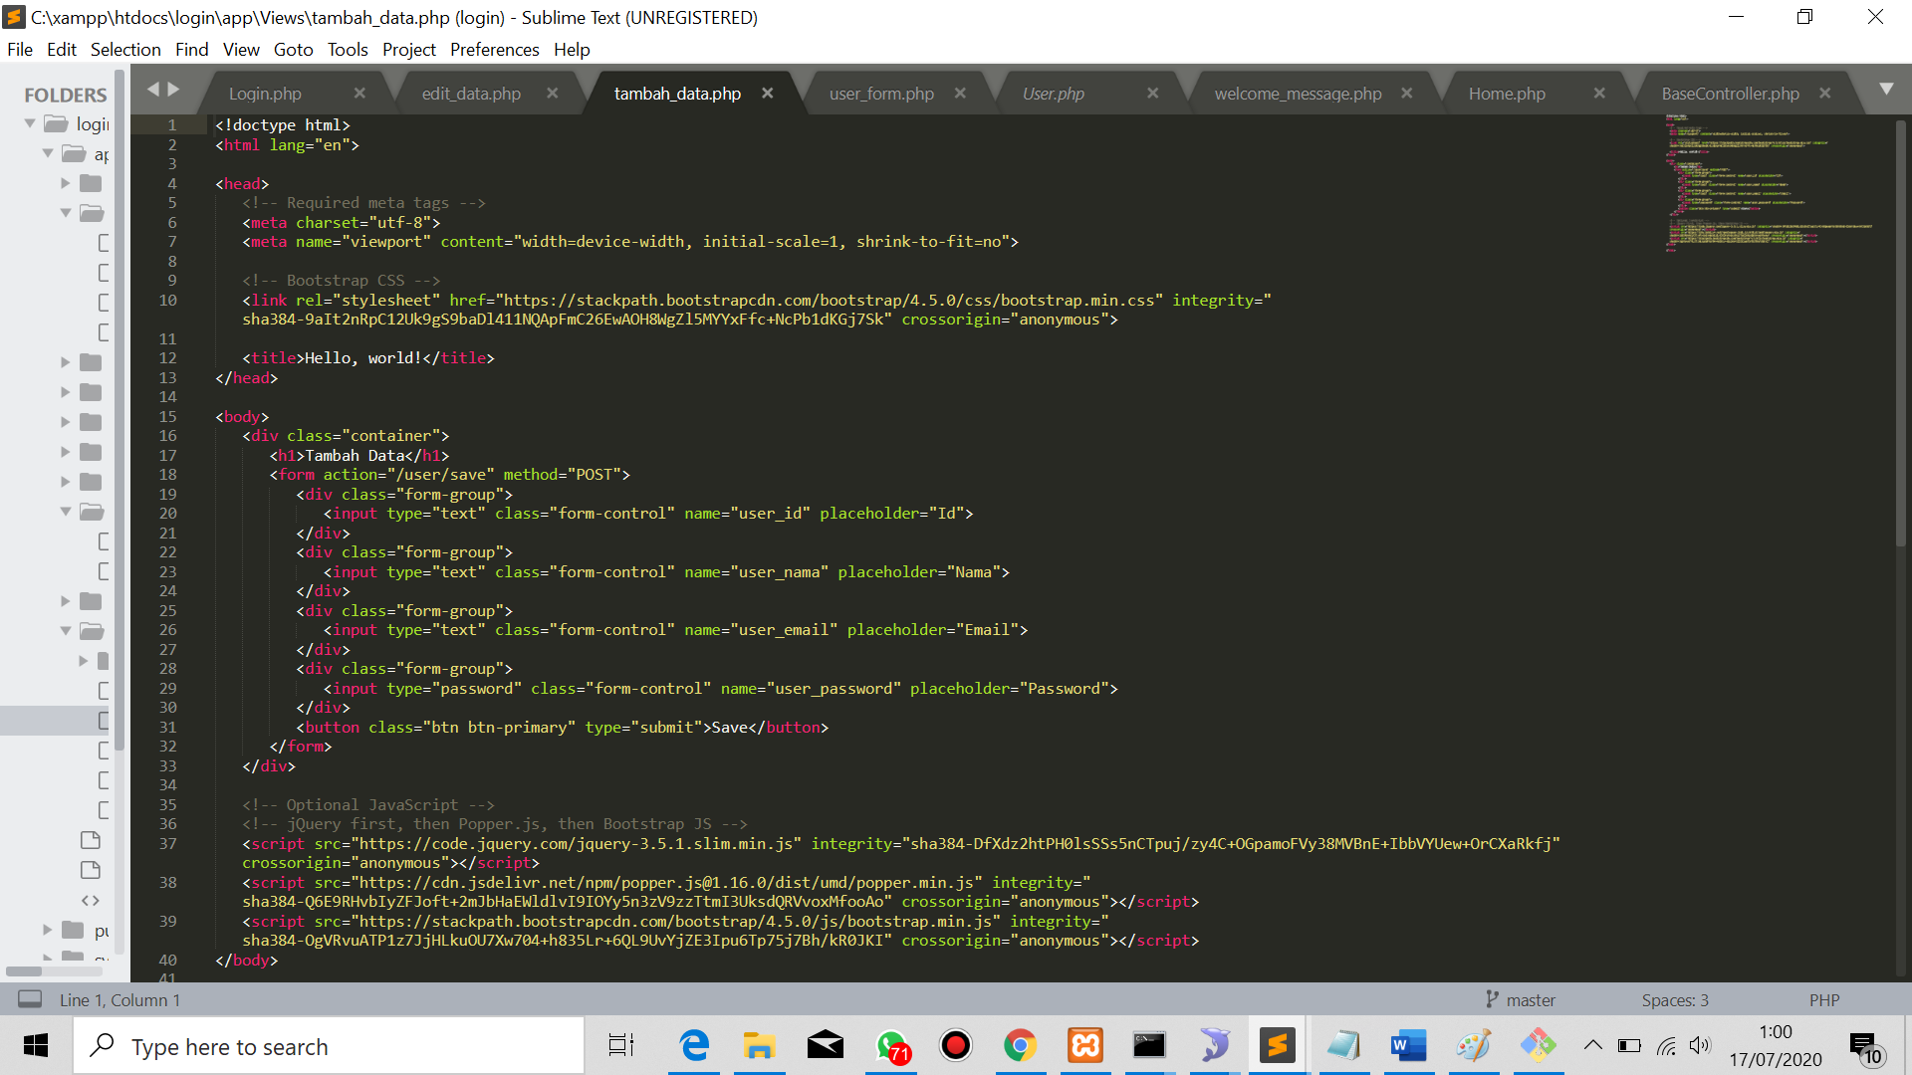Open the red record app on taskbar
The width and height of the screenshot is (1912, 1075).
pyautogui.click(x=956, y=1046)
